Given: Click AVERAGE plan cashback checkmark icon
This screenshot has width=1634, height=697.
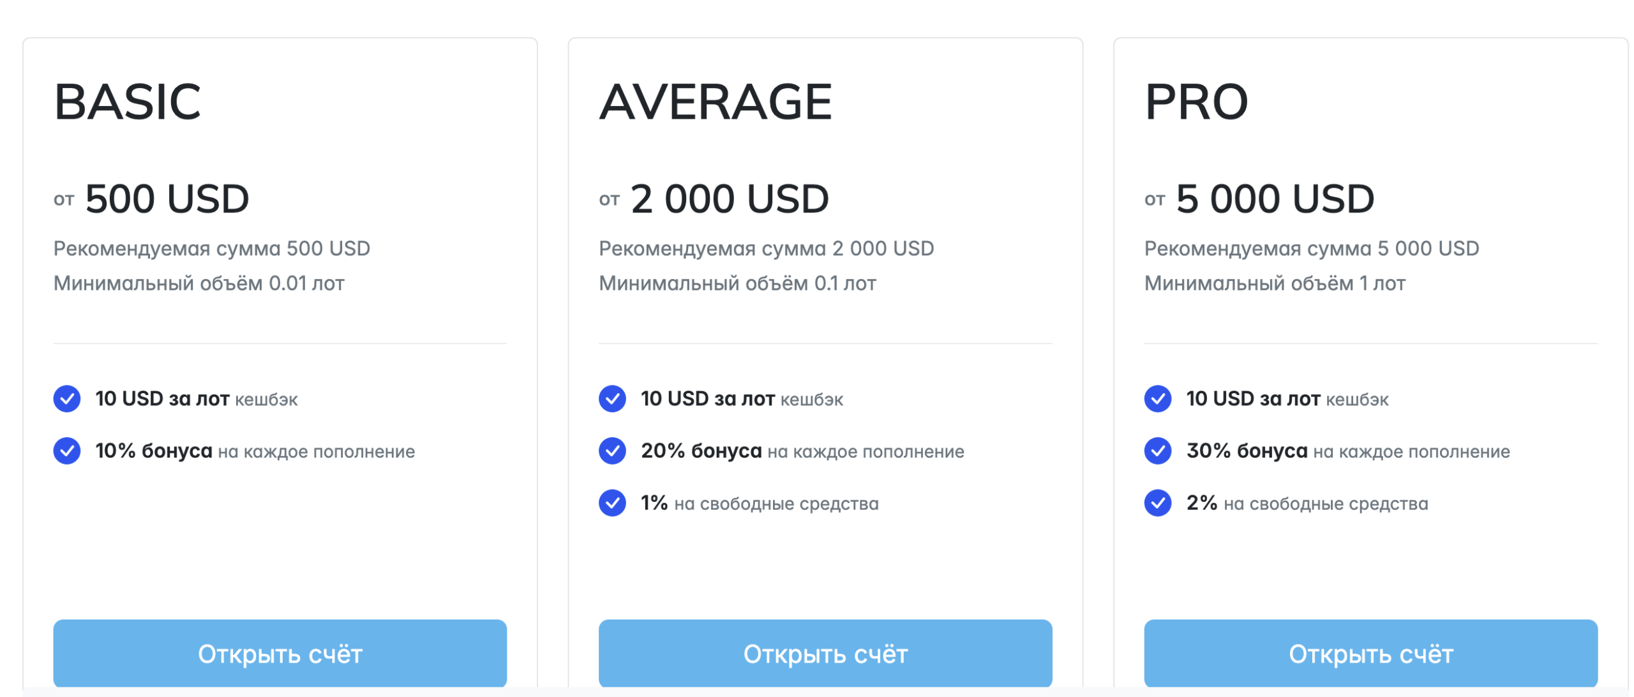Looking at the screenshot, I should coord(612,399).
